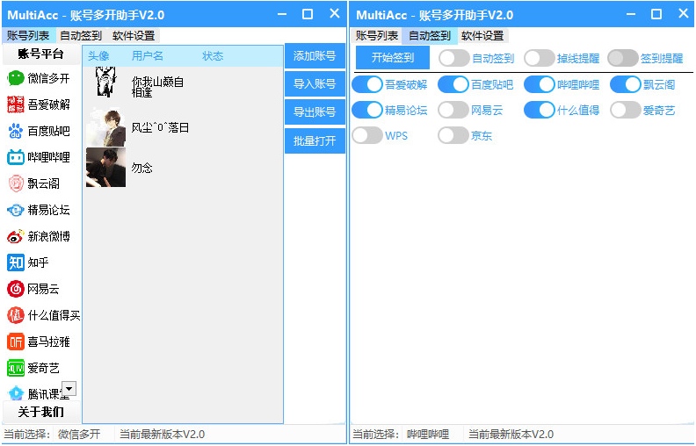Select username 你我山巅自相逢 row text
The image size is (696, 446).
(157, 87)
